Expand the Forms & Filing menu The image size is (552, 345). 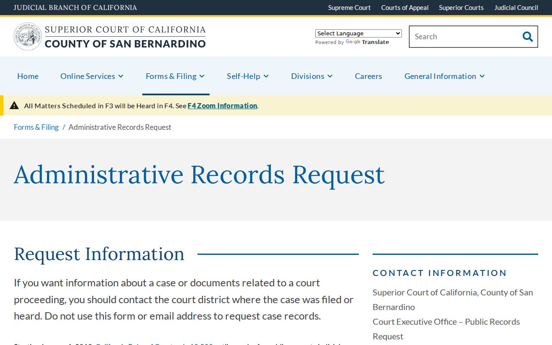[175, 76]
